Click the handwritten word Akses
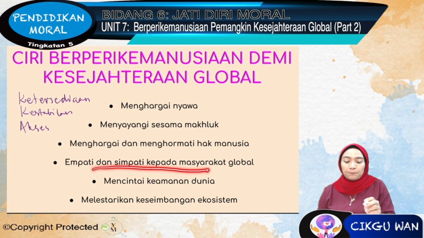 point(34,127)
